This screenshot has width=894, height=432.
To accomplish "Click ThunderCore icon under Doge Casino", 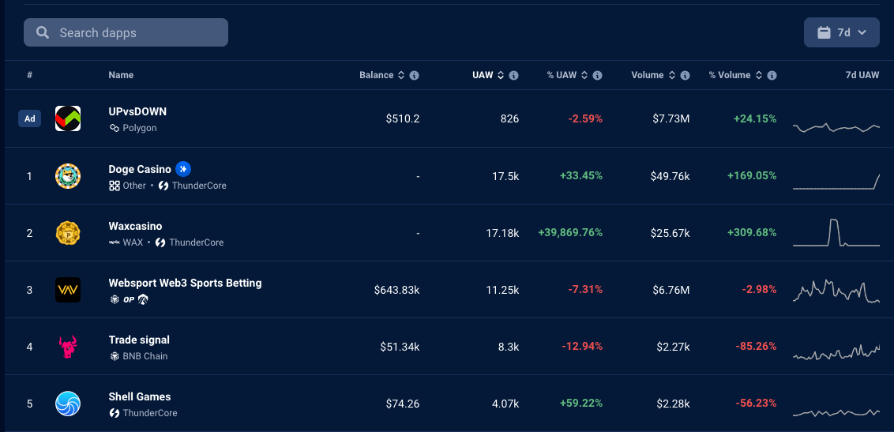I will (163, 186).
